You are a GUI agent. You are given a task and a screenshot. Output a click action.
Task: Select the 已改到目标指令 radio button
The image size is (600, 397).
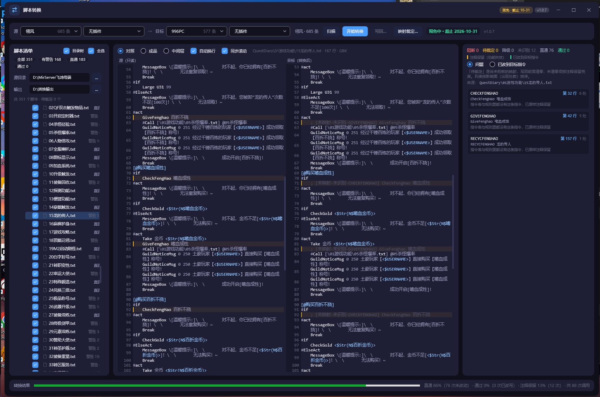pyautogui.click(x=492, y=65)
